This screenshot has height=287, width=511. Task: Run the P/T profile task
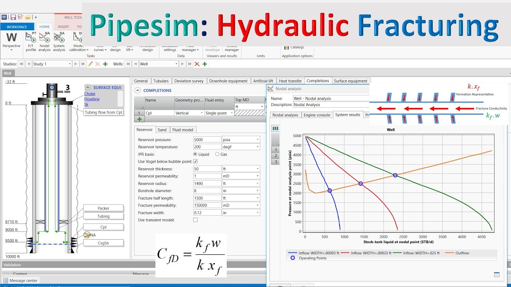[x=31, y=42]
